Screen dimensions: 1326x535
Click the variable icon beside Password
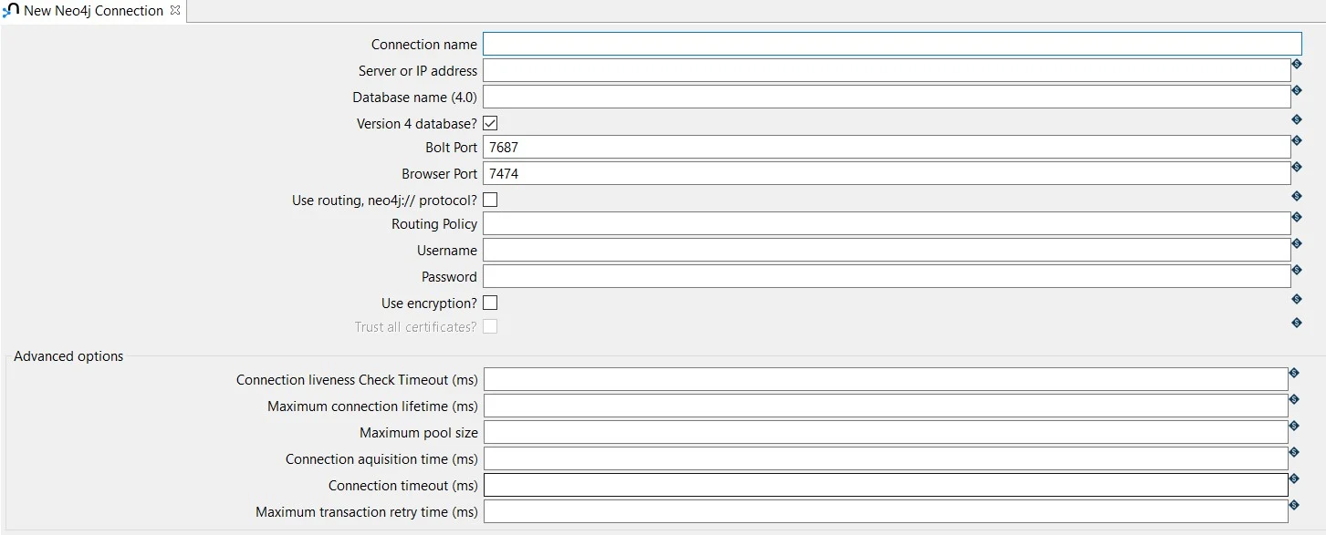(1296, 271)
